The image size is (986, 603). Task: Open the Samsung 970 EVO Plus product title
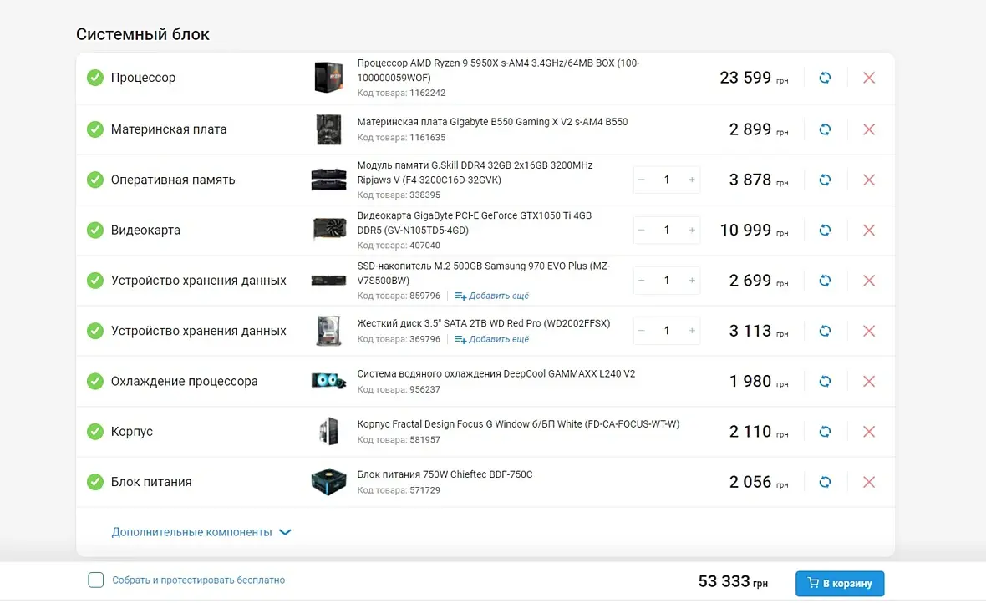pyautogui.click(x=484, y=273)
